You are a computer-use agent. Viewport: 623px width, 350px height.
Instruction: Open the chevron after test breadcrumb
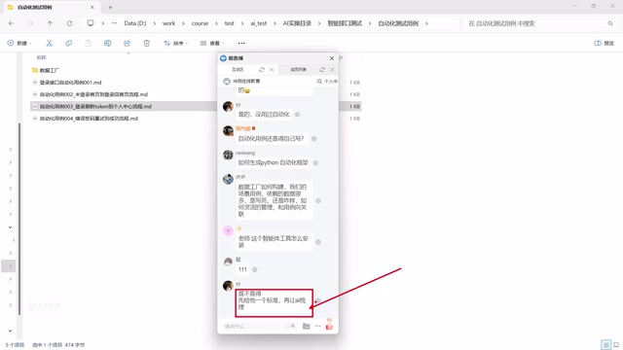(242, 23)
